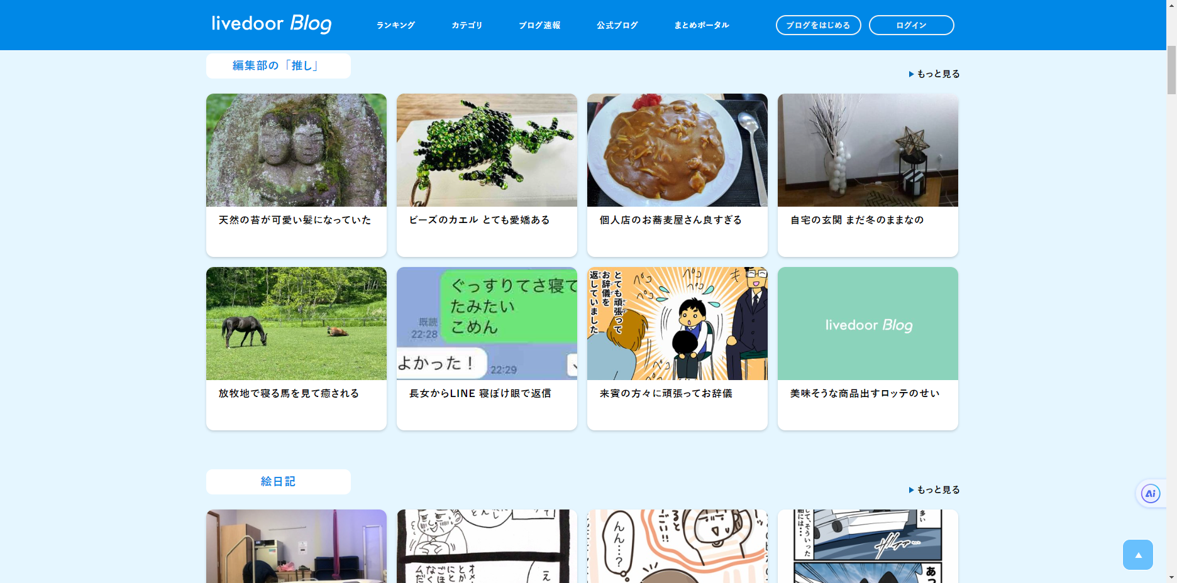Image resolution: width=1177 pixels, height=583 pixels.
Task: Read the 天然の苔が可愛い髪になっていた article
Action: pos(295,220)
